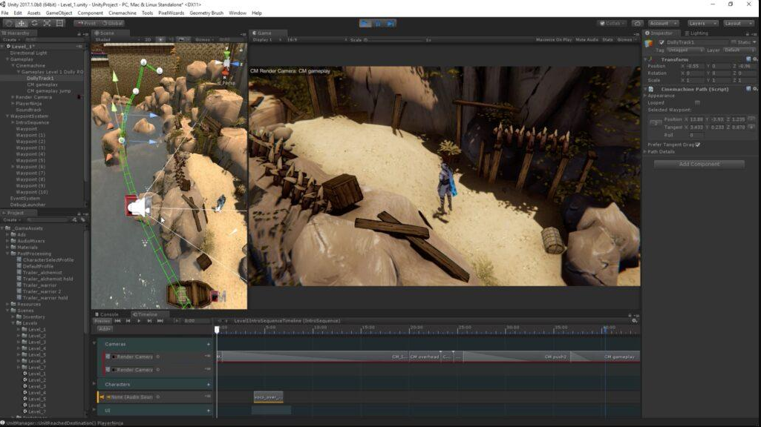
Task: Jump to the end of the timeline
Action: pyautogui.click(x=160, y=321)
